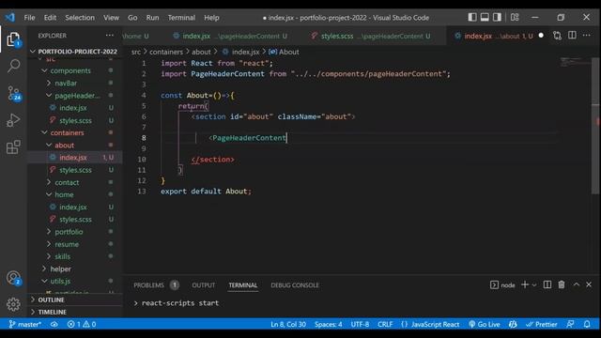Toggle primary side bar visibility
Screen dimensions: 601x338
[x=472, y=17]
